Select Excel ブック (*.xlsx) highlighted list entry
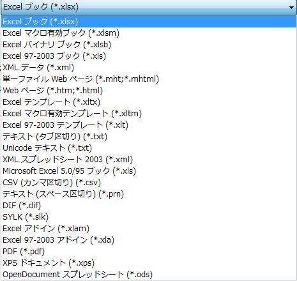This screenshot has width=297, height=281. pyautogui.click(x=149, y=22)
